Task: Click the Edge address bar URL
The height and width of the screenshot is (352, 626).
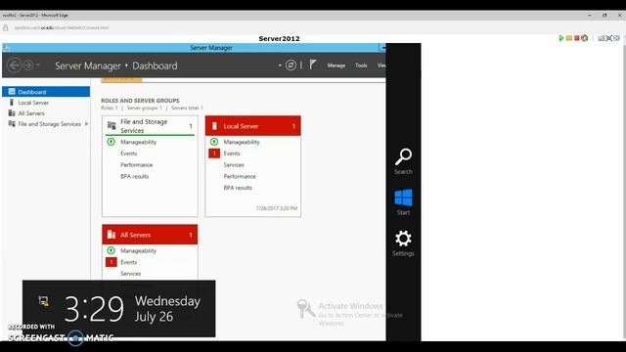Action: click(x=62, y=28)
